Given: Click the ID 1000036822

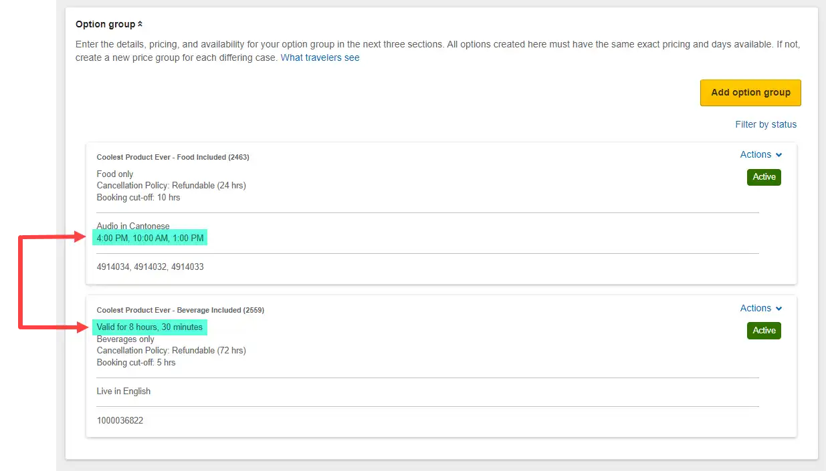Looking at the screenshot, I should pos(120,421).
